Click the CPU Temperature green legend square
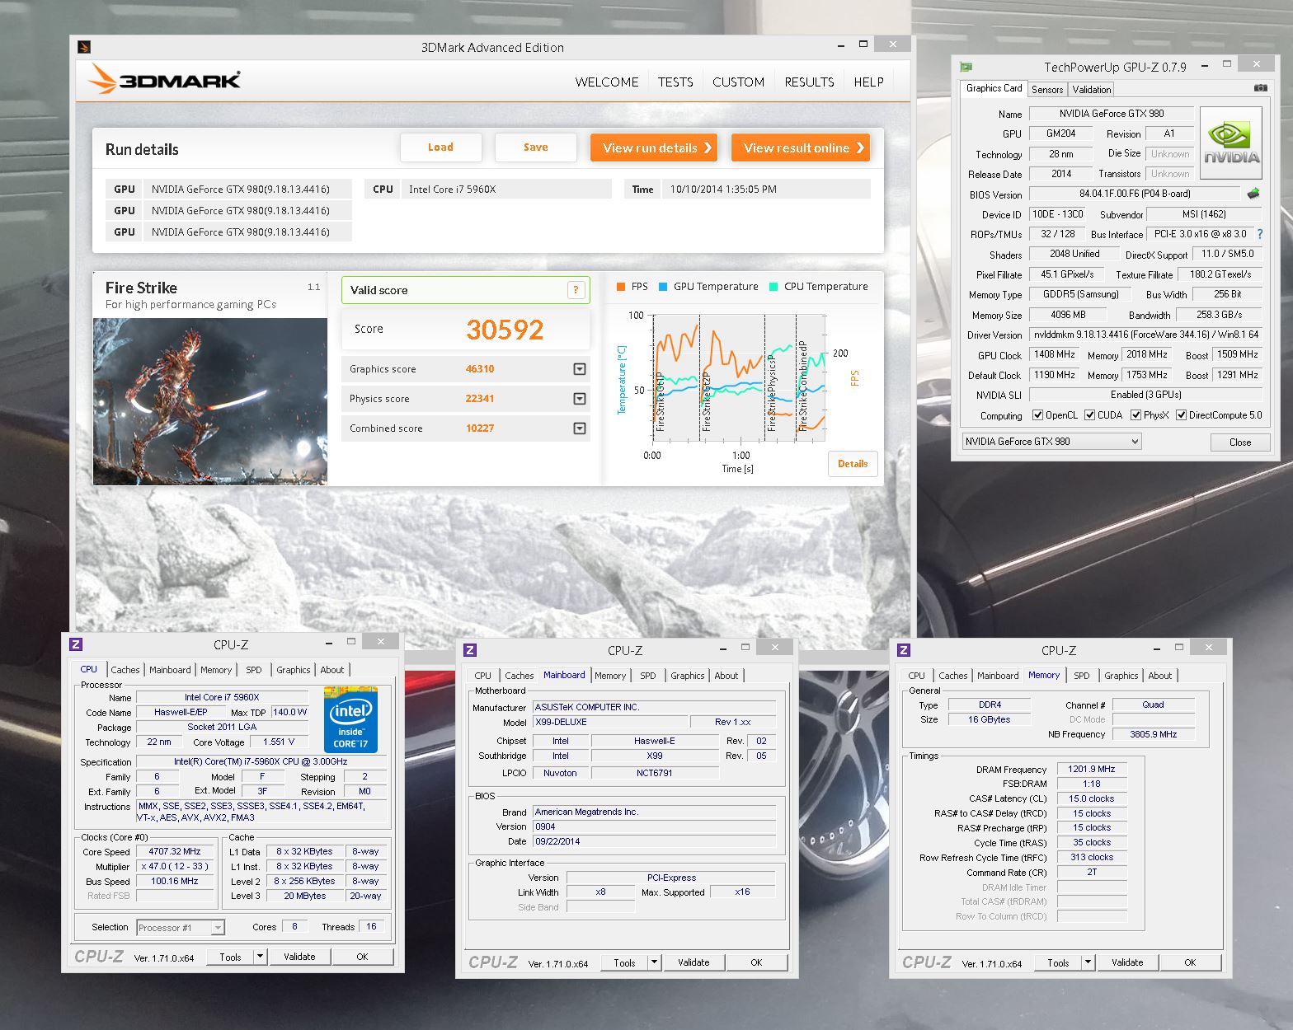 pyautogui.click(x=773, y=287)
